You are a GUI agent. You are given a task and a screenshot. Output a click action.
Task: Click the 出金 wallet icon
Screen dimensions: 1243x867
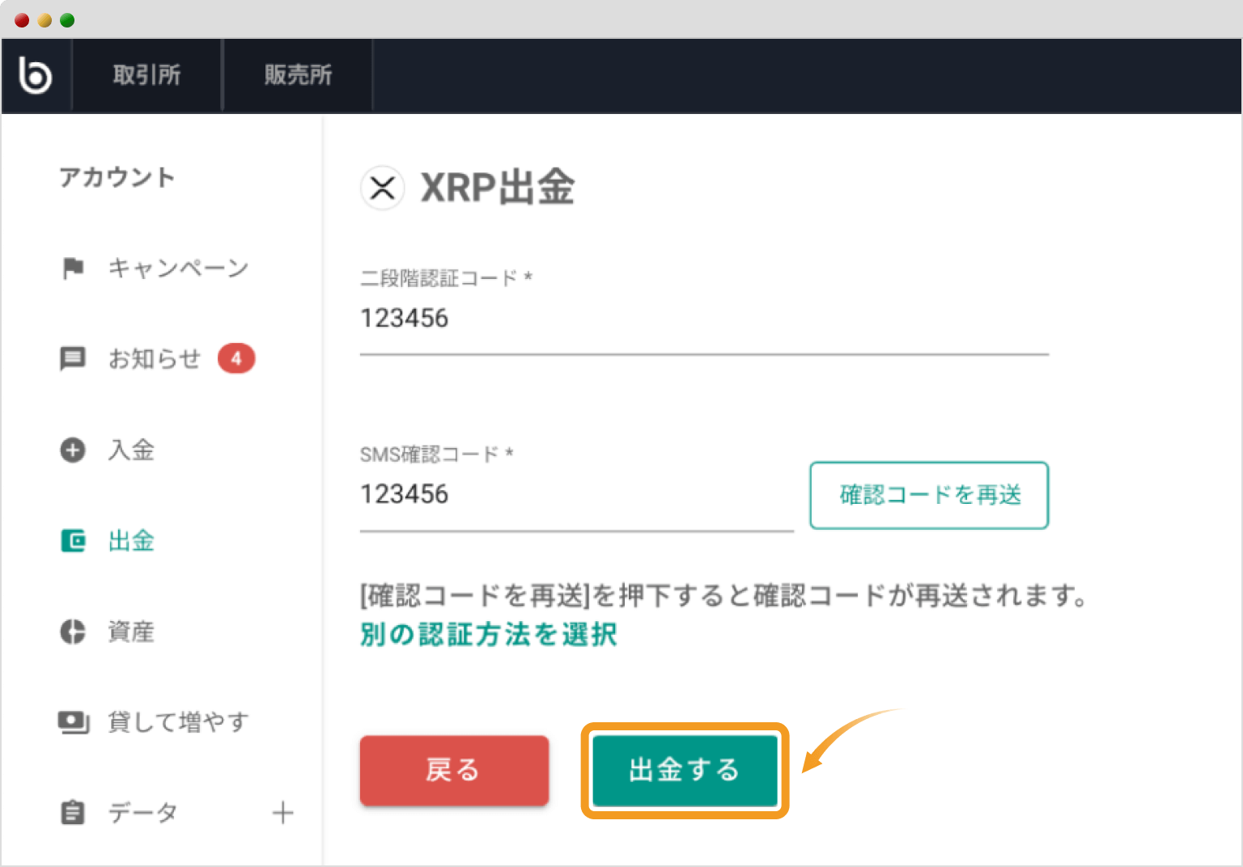point(73,540)
